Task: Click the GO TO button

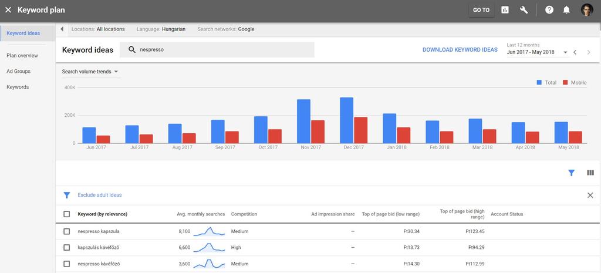Action: (481, 11)
